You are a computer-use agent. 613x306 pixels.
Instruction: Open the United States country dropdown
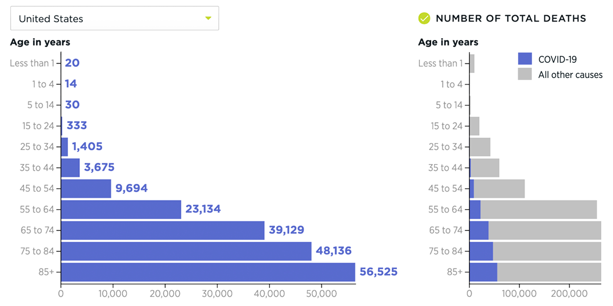pos(114,17)
